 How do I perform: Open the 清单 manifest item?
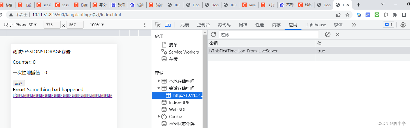pos(173,45)
